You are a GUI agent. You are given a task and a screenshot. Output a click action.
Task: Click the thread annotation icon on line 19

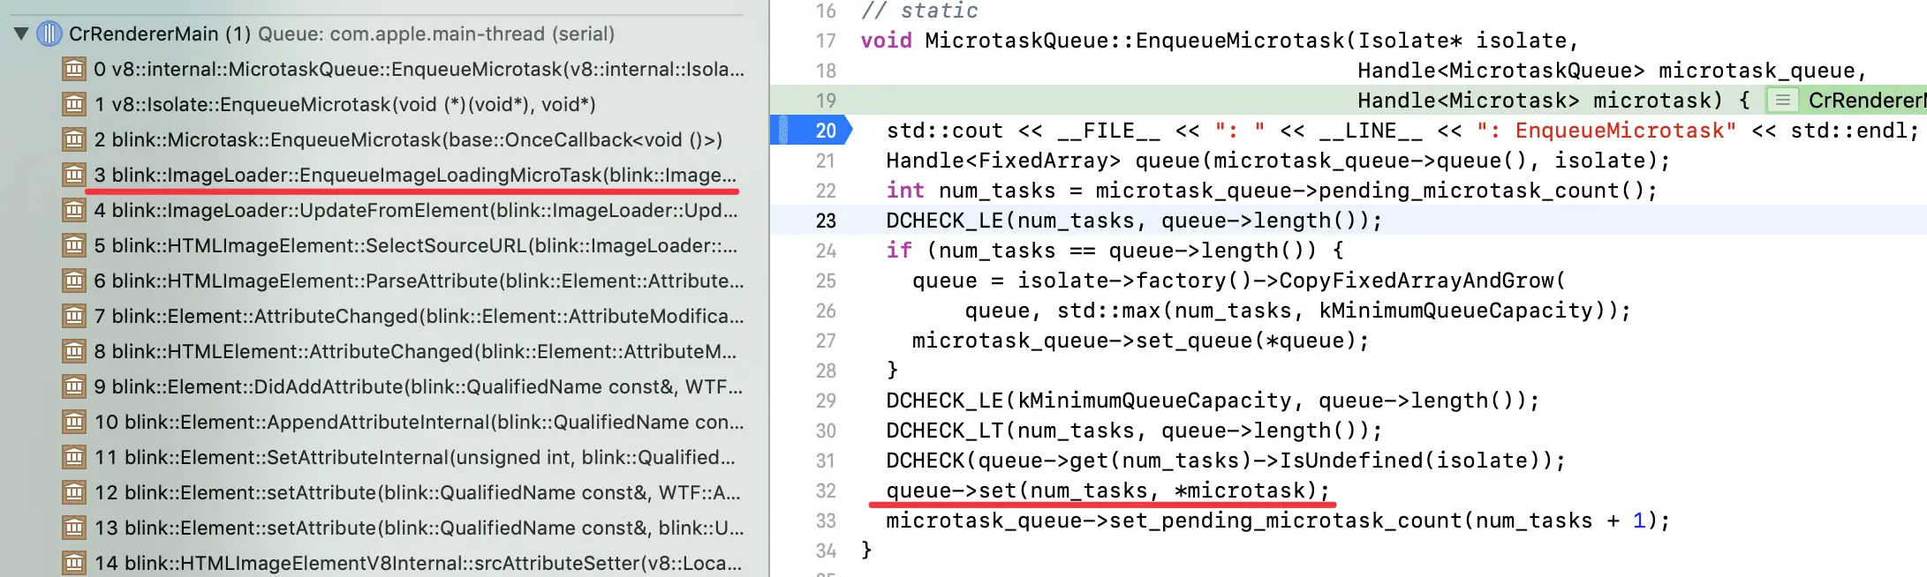click(x=1782, y=101)
